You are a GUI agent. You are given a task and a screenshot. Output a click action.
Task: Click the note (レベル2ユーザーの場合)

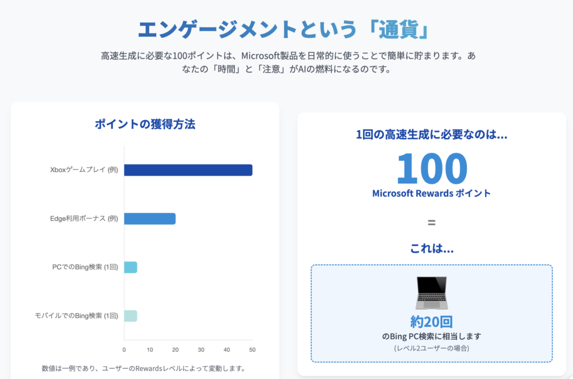pyautogui.click(x=431, y=348)
